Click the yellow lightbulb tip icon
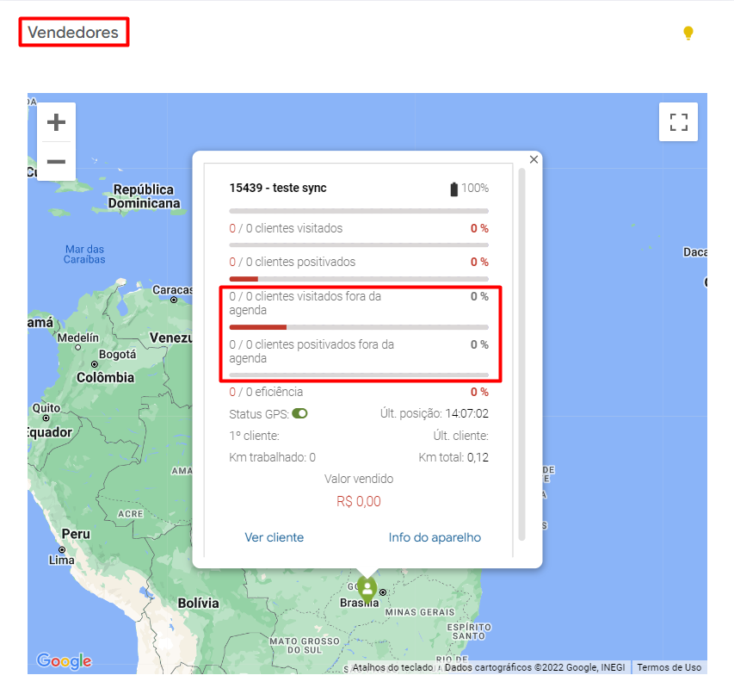 tap(688, 33)
